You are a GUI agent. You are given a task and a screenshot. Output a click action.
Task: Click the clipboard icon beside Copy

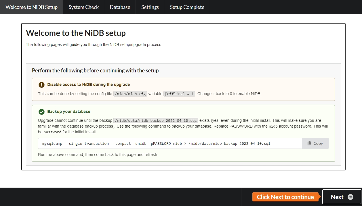tap(309, 143)
